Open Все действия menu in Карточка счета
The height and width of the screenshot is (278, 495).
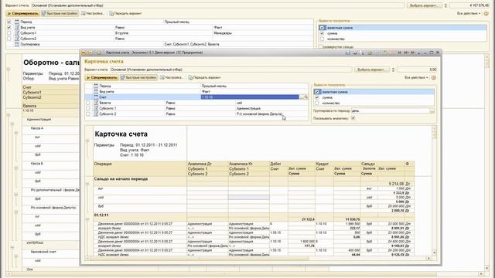pos(416,77)
